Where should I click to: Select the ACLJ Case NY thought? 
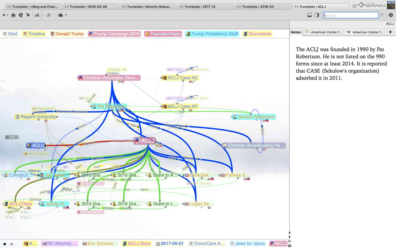point(180,106)
